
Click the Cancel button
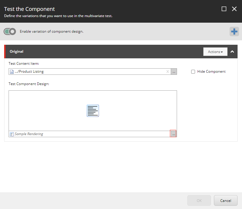coord(225,200)
